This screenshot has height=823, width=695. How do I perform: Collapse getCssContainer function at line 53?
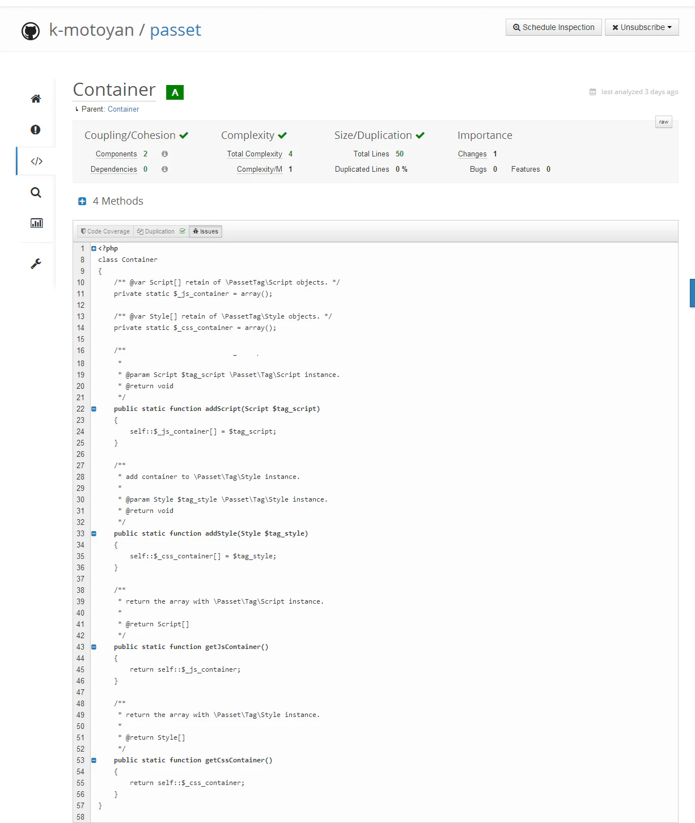94,760
